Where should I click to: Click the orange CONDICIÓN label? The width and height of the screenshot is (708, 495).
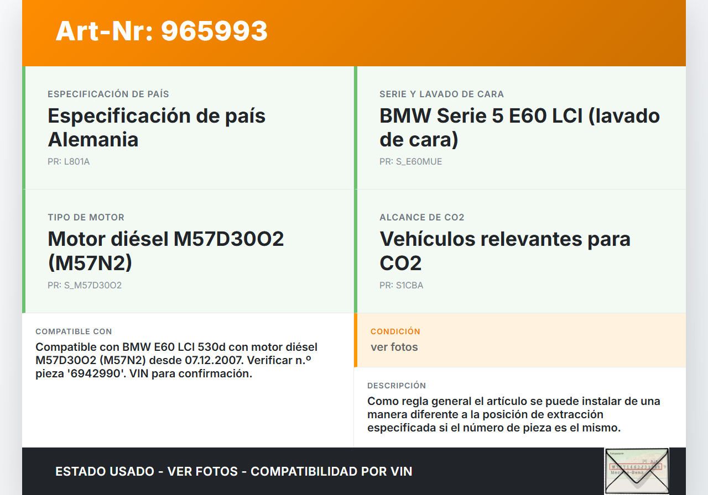click(395, 331)
